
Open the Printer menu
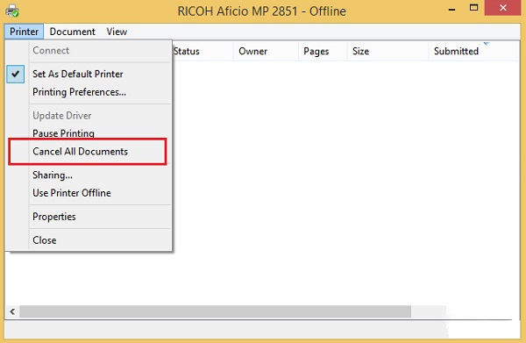pyautogui.click(x=24, y=32)
